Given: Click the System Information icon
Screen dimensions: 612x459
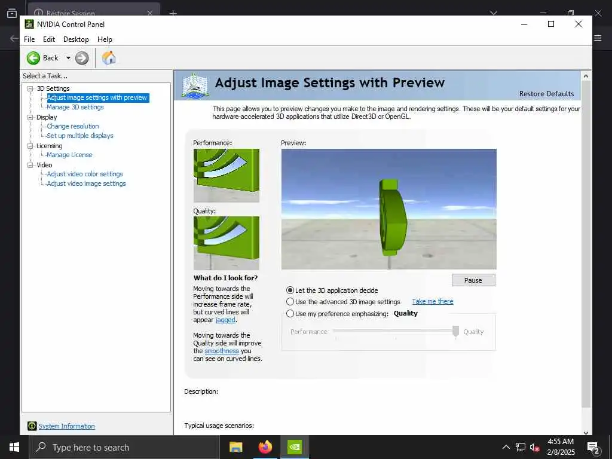Looking at the screenshot, I should coord(32,426).
